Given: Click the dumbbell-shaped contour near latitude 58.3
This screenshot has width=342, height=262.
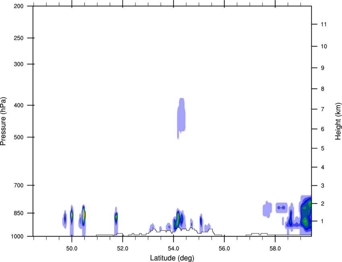Looking at the screenshot, I should point(282,208).
